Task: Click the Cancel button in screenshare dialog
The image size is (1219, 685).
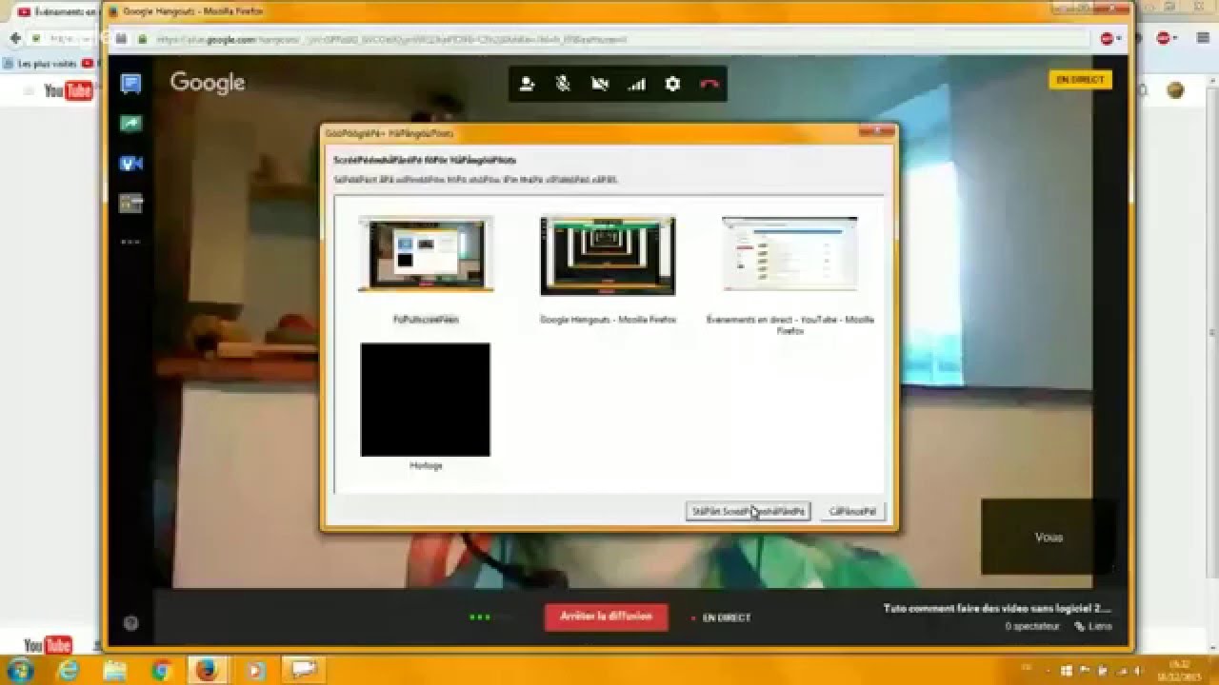Action: (x=852, y=511)
